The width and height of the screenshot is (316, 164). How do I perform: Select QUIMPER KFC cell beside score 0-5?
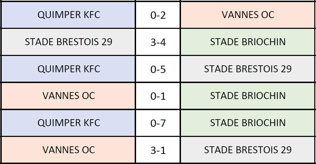[x=68, y=69]
